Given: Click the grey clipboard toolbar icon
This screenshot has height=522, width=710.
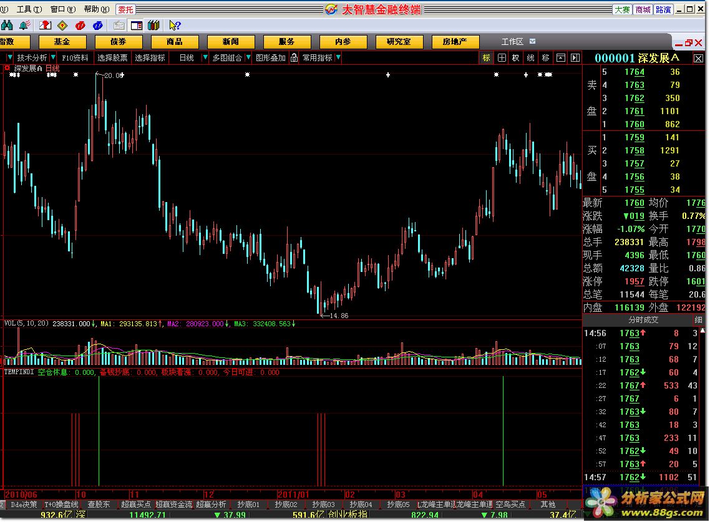Looking at the screenshot, I should click(119, 26).
